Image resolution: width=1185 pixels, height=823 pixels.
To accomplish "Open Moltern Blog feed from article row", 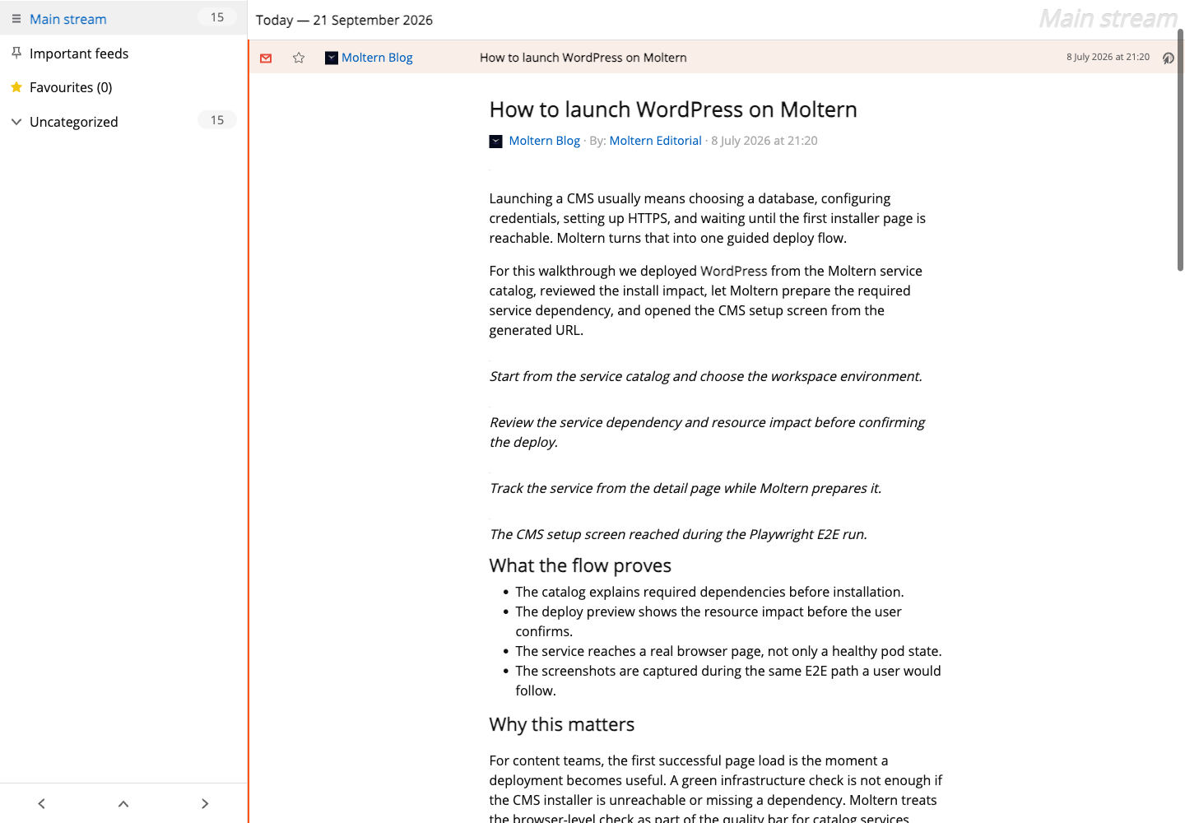I will pyautogui.click(x=377, y=58).
